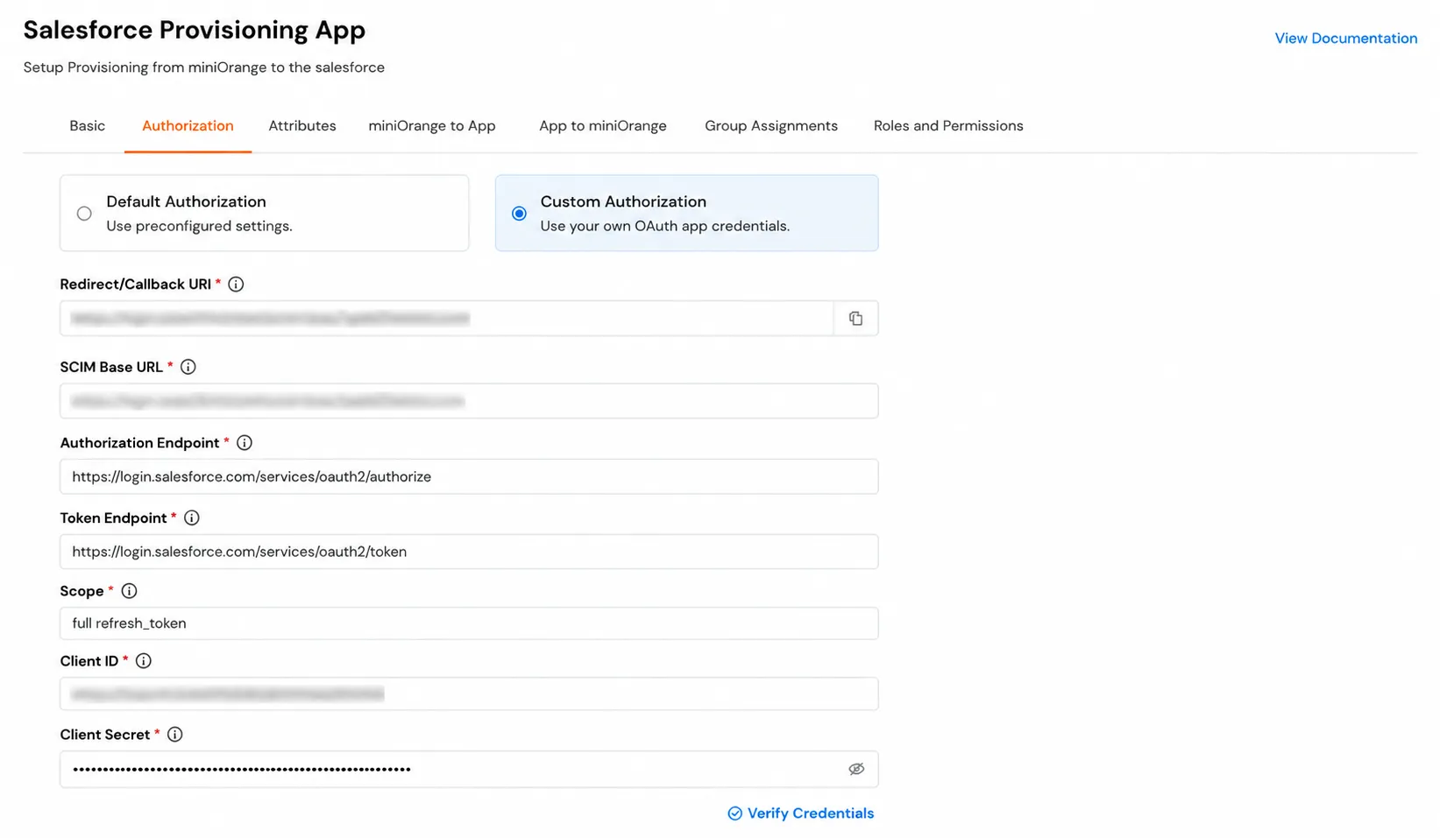This screenshot has height=838, width=1440.
Task: Open the Token Endpoint info tooltip
Action: [191, 518]
